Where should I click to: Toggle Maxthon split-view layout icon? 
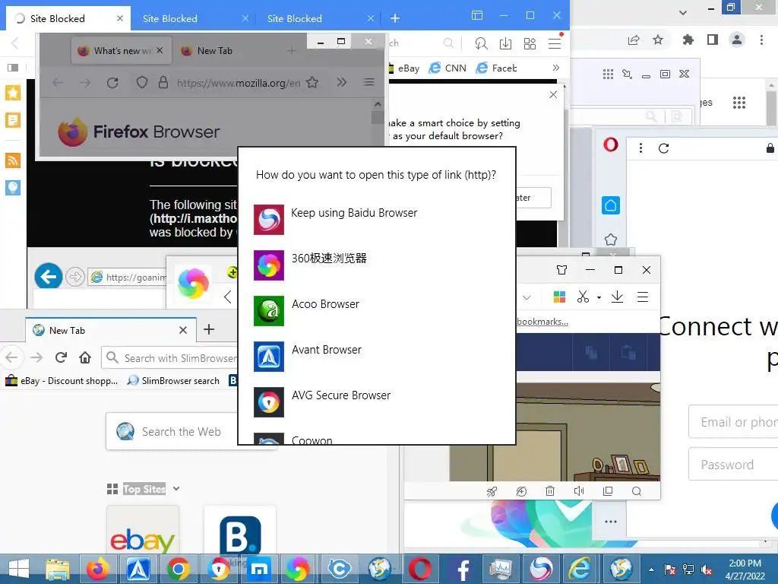tap(477, 15)
